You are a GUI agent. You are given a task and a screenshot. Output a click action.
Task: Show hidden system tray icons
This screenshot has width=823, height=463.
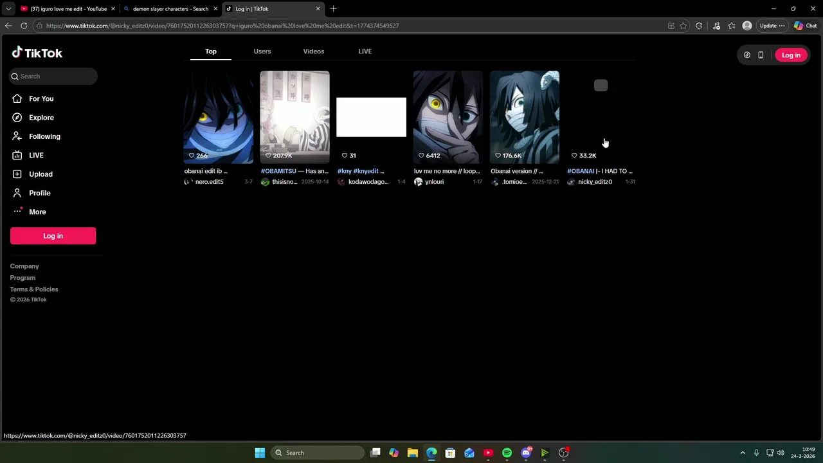point(743,453)
